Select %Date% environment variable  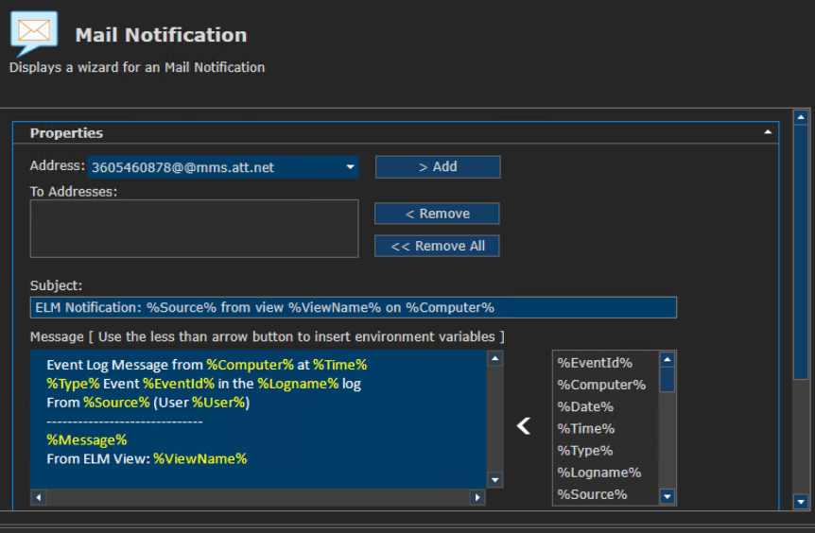585,406
